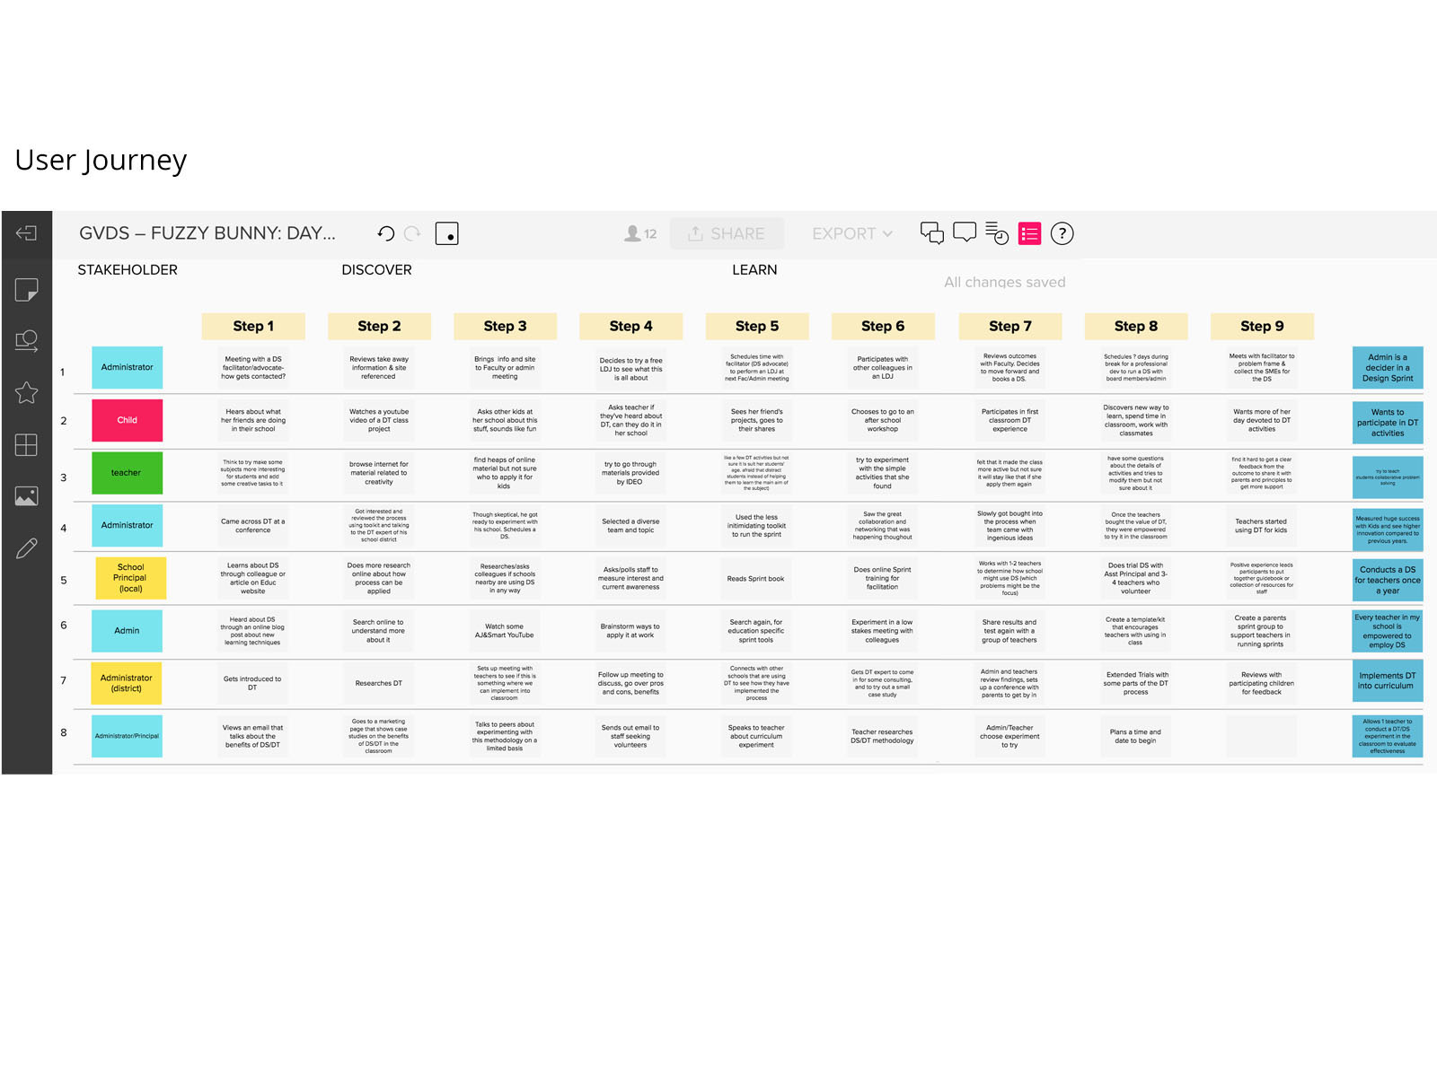Toggle the chat bubbles panel
The image size is (1437, 1077).
(x=931, y=232)
